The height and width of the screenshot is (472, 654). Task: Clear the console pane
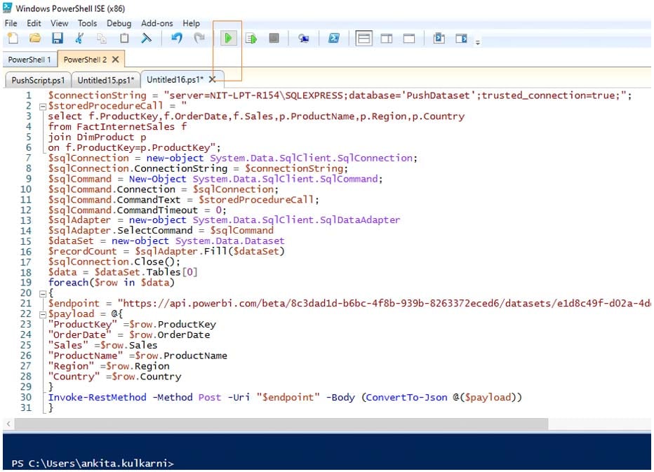(147, 39)
